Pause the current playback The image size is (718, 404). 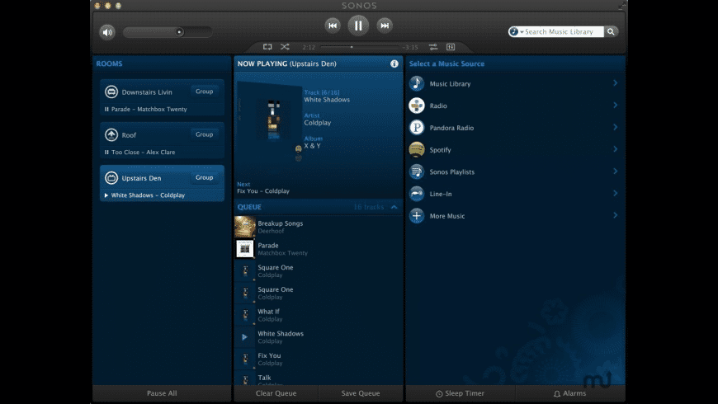click(x=358, y=26)
